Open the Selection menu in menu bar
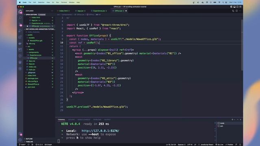The image size is (260, 146). click(x=41, y=2)
